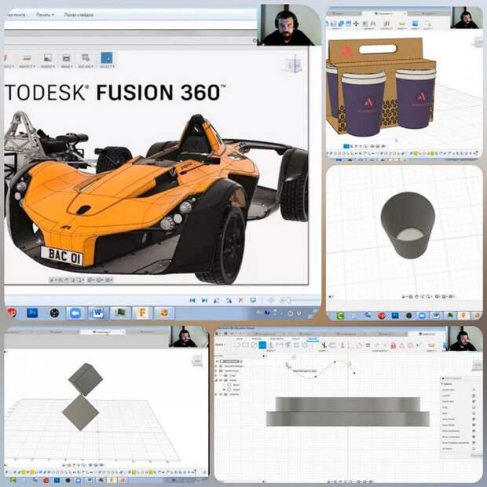Image resolution: width=487 pixels, height=487 pixels.
Task: Go to previous slide in slideshow controls
Action: coord(192,300)
